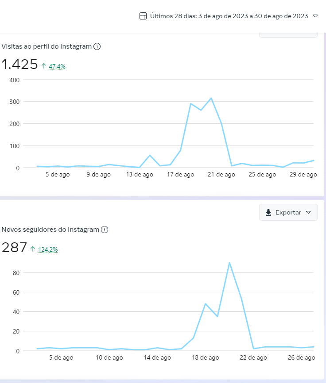Click the 124,2% increase link

(48, 249)
